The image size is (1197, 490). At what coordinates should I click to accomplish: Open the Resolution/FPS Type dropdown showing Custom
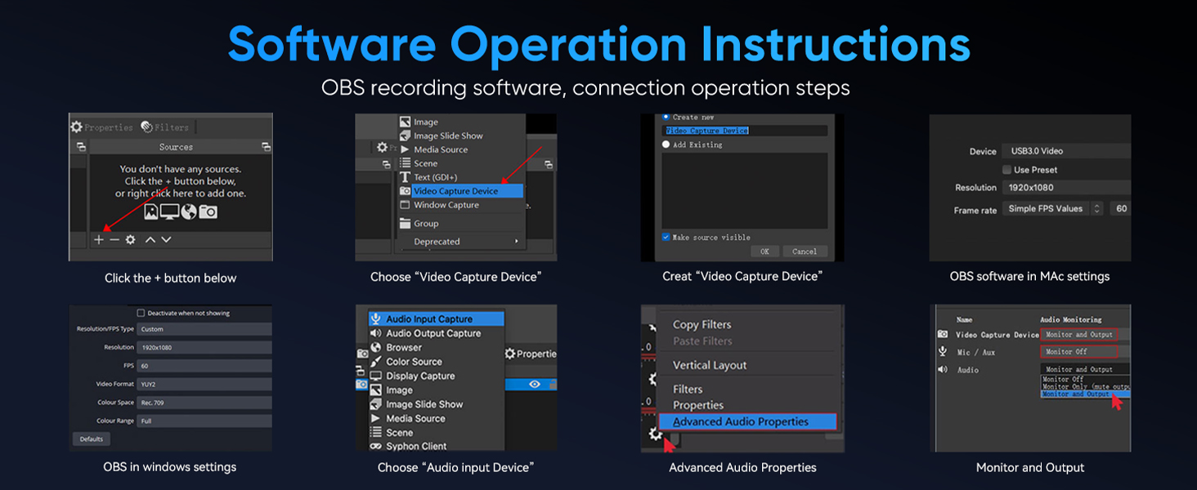(x=204, y=329)
